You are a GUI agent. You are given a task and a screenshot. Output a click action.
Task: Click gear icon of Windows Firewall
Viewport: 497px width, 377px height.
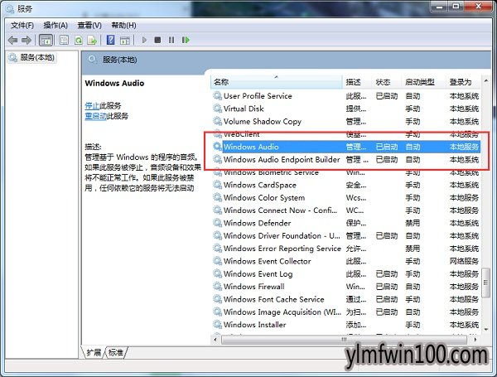tap(217, 287)
